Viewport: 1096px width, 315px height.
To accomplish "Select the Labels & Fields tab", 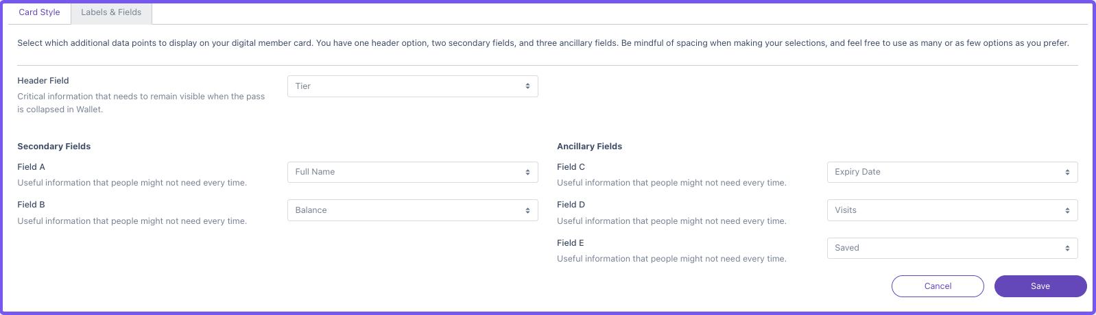I will (111, 12).
